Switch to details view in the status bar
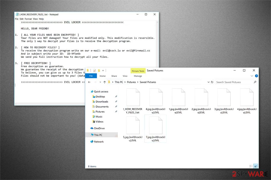The image size is (271, 180). 251,166
